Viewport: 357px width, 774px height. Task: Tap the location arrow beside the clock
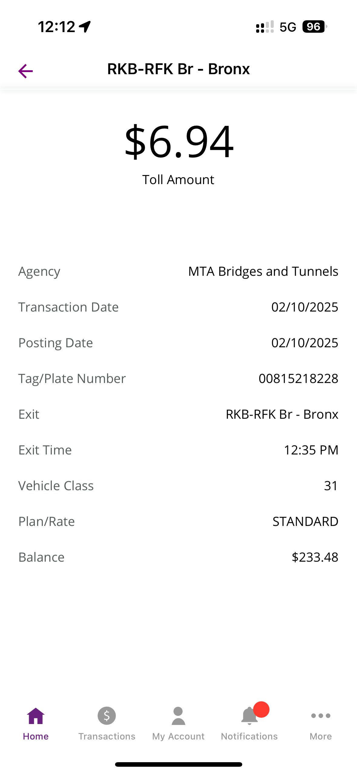click(85, 27)
